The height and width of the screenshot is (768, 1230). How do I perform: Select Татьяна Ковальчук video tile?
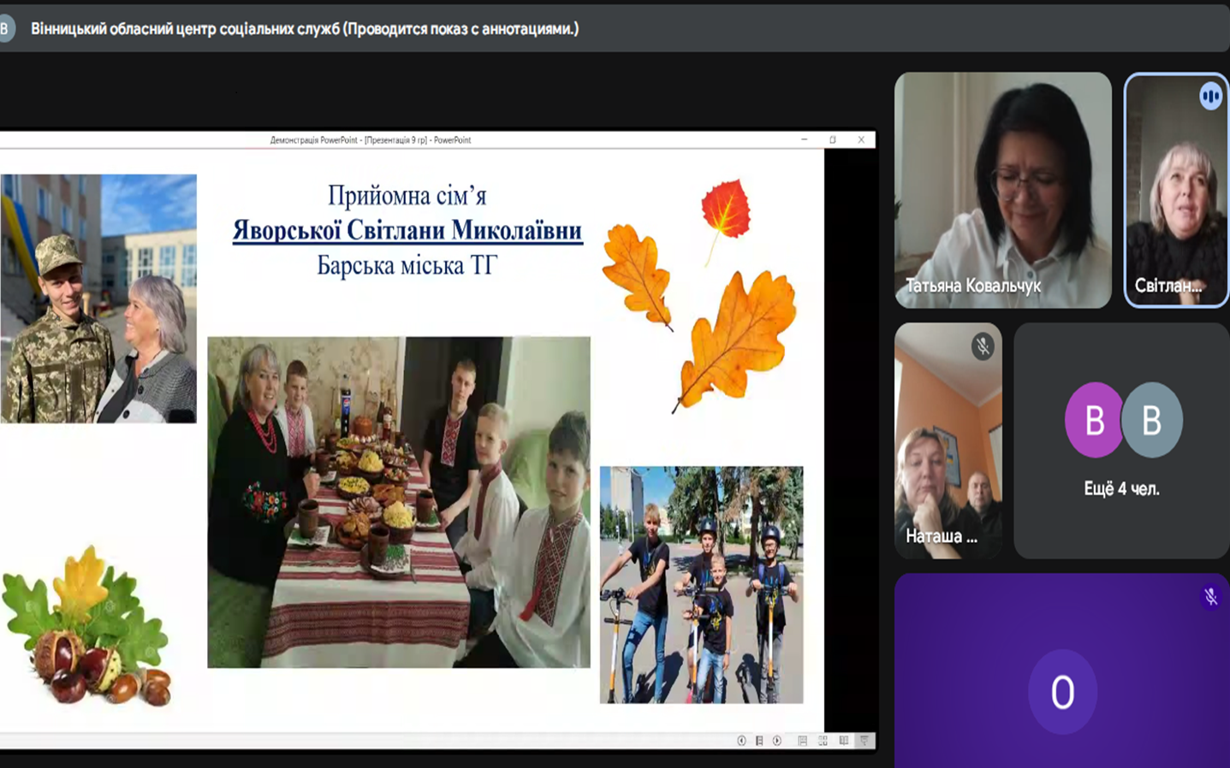tap(1002, 190)
